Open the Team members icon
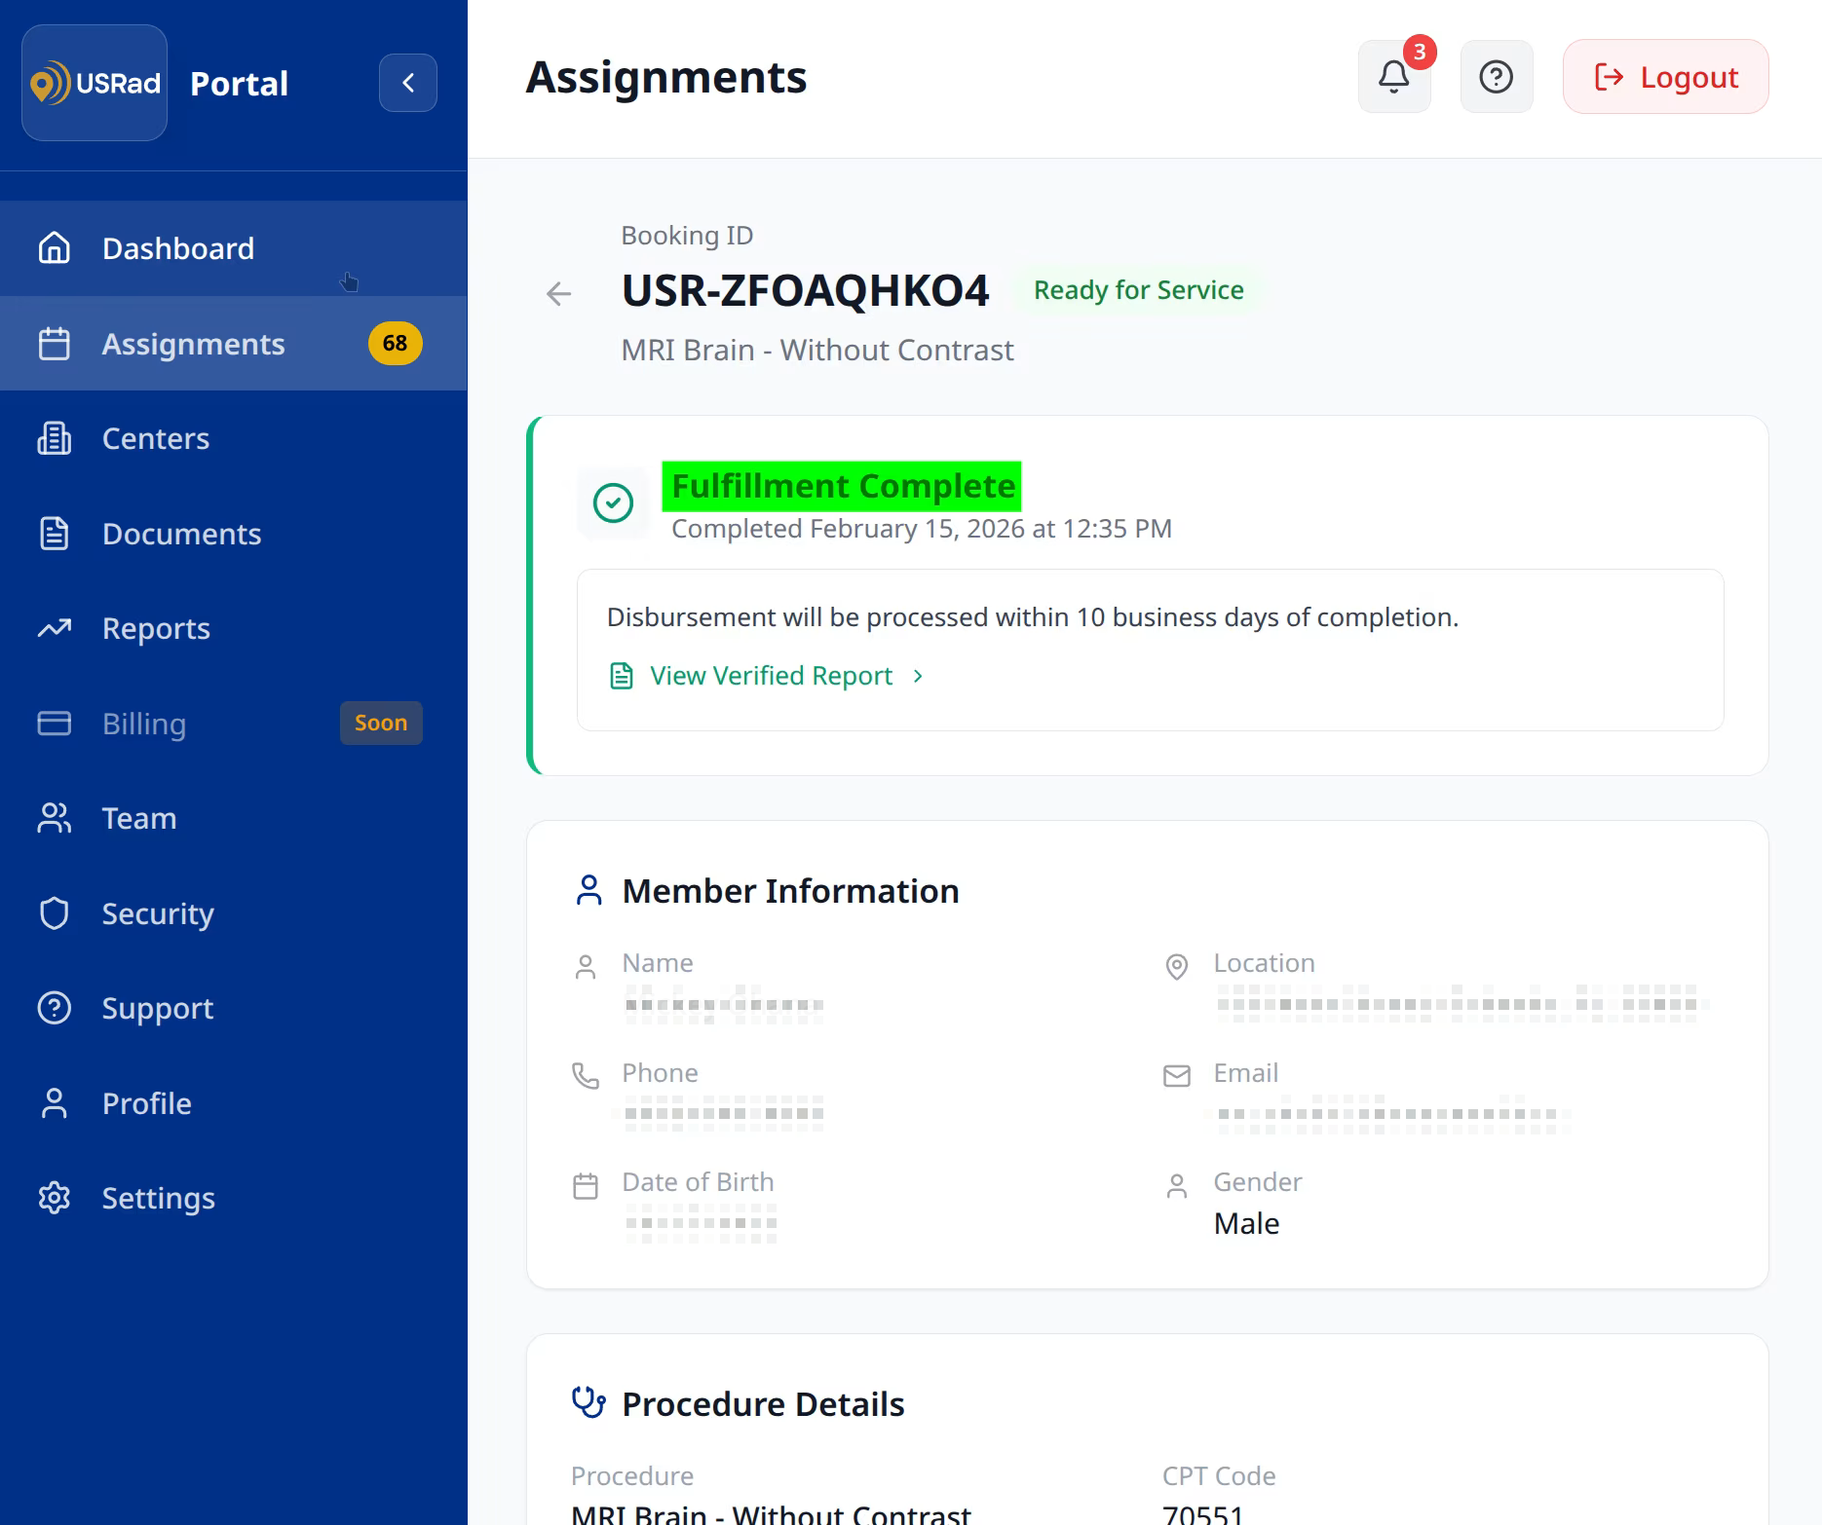The height and width of the screenshot is (1525, 1822). [54, 818]
